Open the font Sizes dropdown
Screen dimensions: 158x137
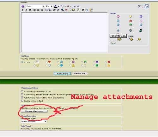click(x=49, y=6)
